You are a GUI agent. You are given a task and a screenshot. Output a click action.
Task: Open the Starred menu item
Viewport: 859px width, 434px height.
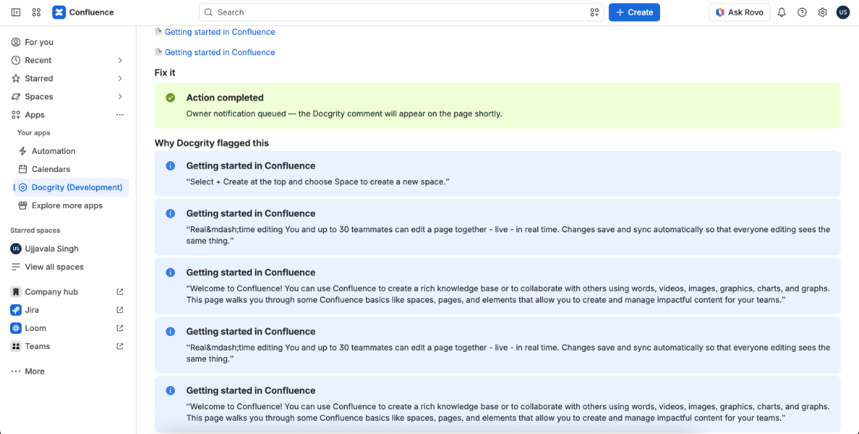[x=68, y=78]
